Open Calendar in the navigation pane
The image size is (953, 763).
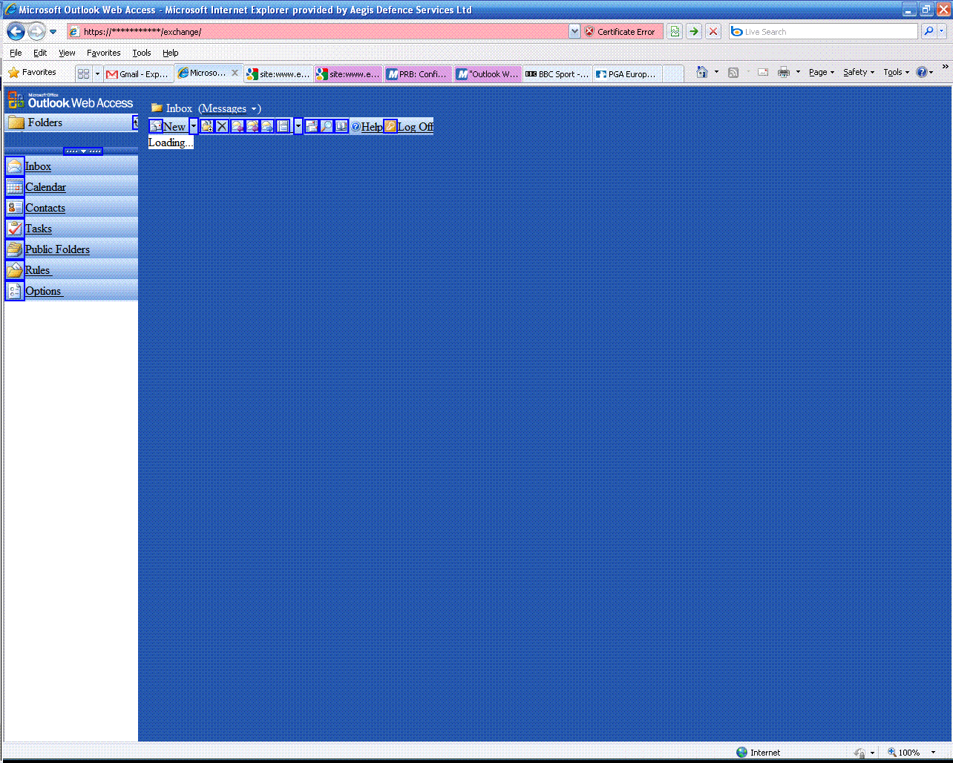pyautogui.click(x=45, y=187)
